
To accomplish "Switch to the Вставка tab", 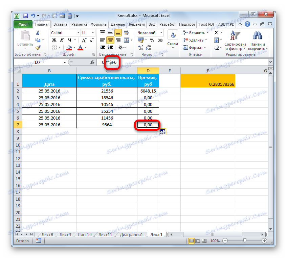I will (x=60, y=24).
